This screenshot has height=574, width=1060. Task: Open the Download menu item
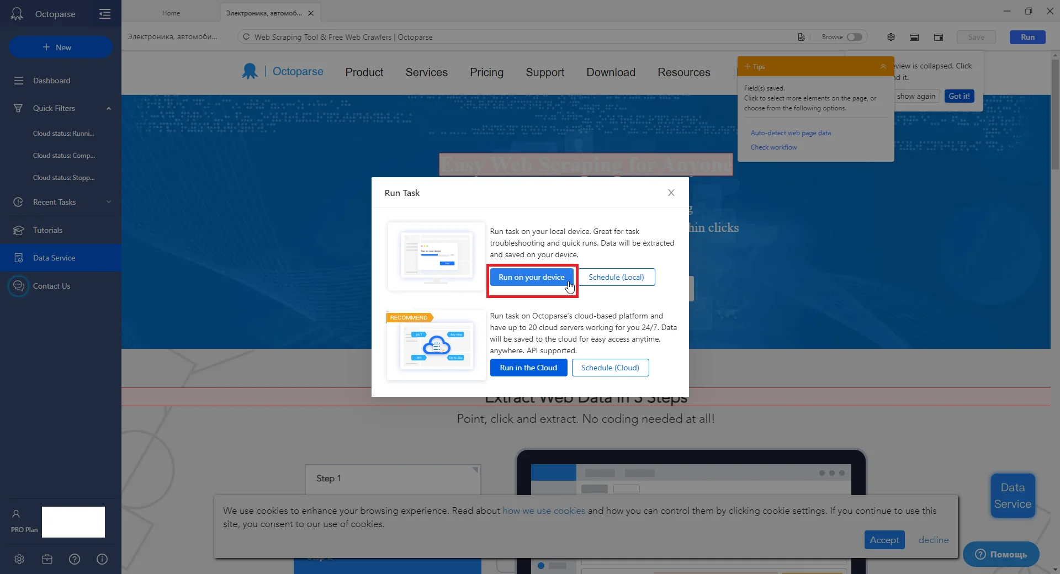coord(611,72)
